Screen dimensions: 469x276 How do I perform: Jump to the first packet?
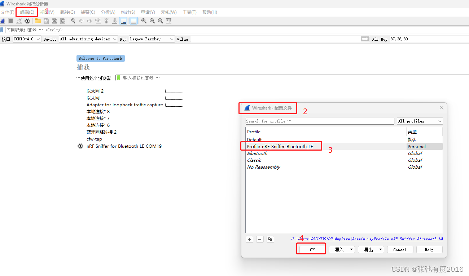(106, 21)
